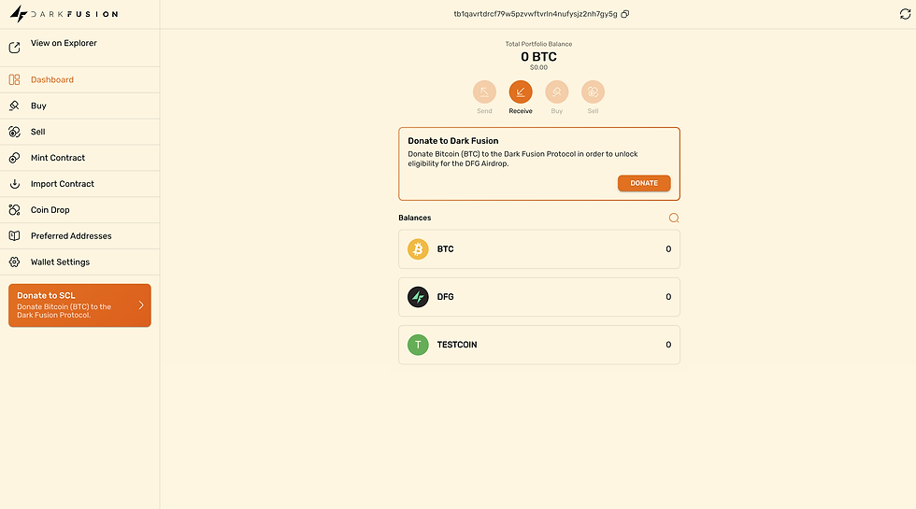Click the Send icon button
This screenshot has height=509, width=916.
coord(484,92)
